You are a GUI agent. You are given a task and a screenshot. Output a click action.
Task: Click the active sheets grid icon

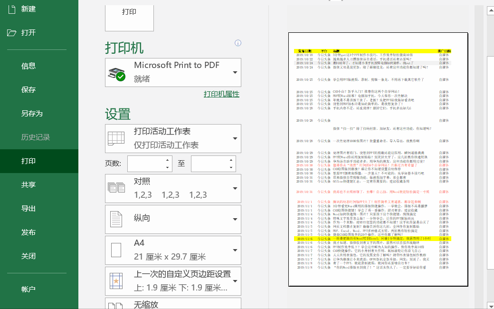point(116,138)
